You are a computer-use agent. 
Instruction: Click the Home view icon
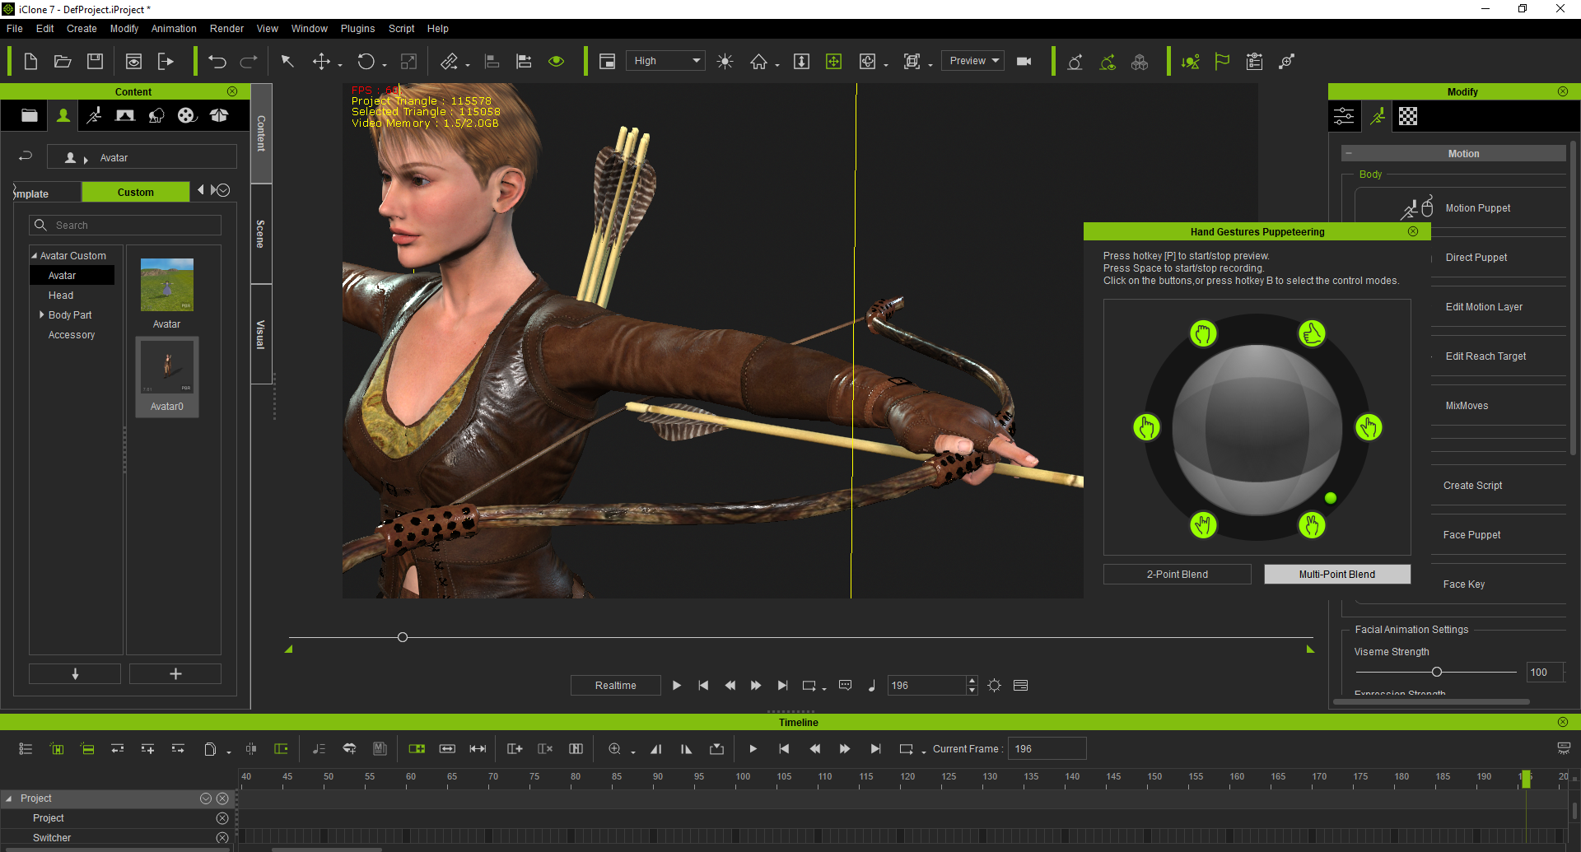coord(758,62)
